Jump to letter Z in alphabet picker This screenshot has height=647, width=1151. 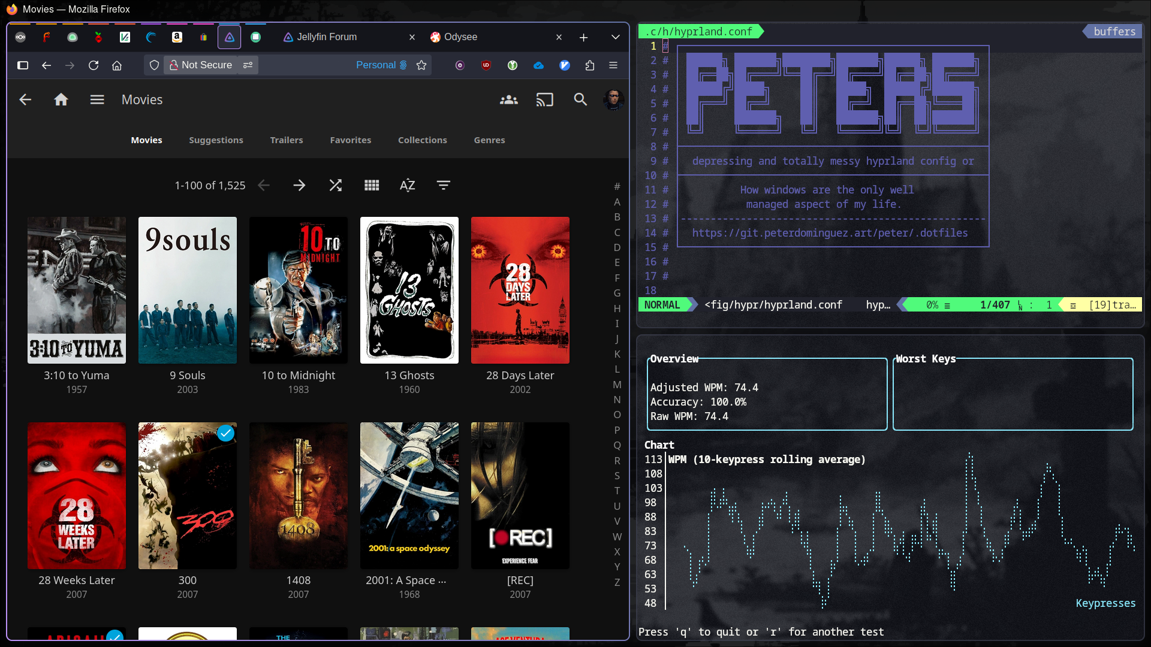[x=617, y=582]
